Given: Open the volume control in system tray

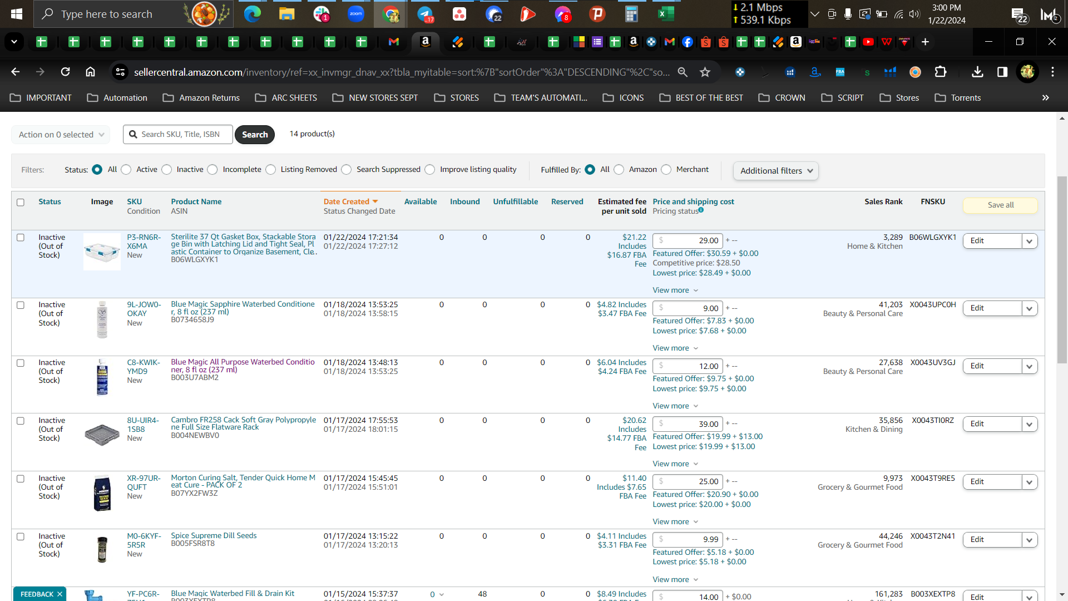Looking at the screenshot, I should click(914, 14).
